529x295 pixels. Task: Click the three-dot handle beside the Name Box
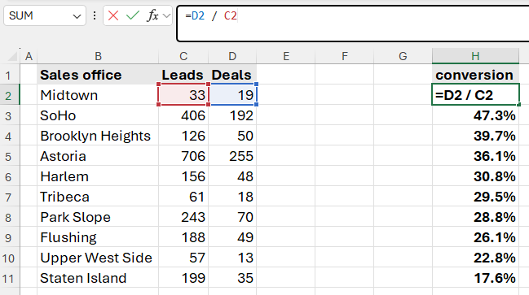coord(95,15)
